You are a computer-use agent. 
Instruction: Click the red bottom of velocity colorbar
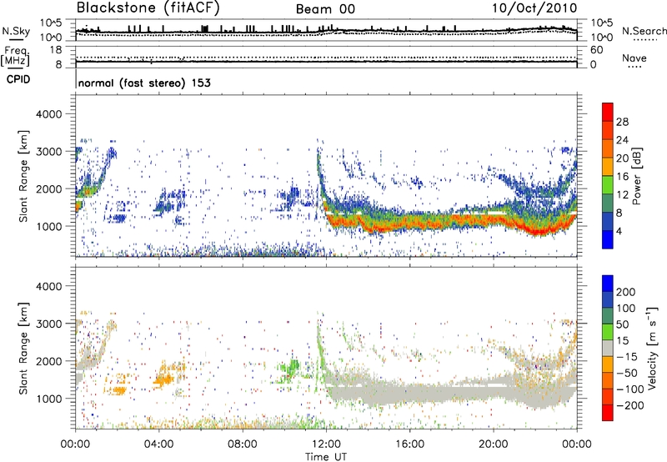(x=608, y=413)
